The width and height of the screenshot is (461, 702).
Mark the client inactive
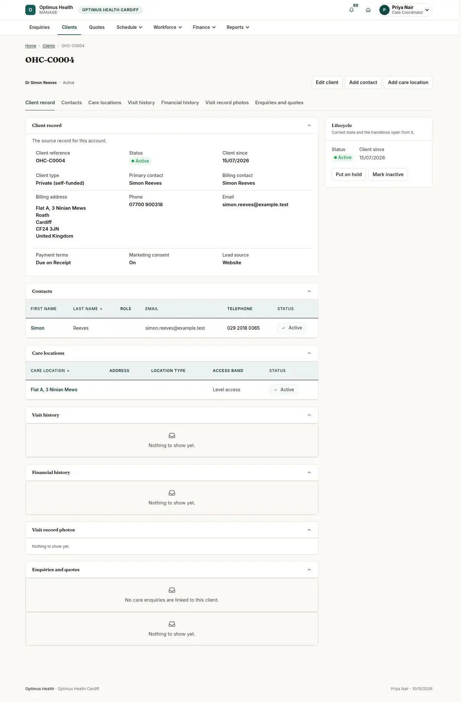coord(388,174)
